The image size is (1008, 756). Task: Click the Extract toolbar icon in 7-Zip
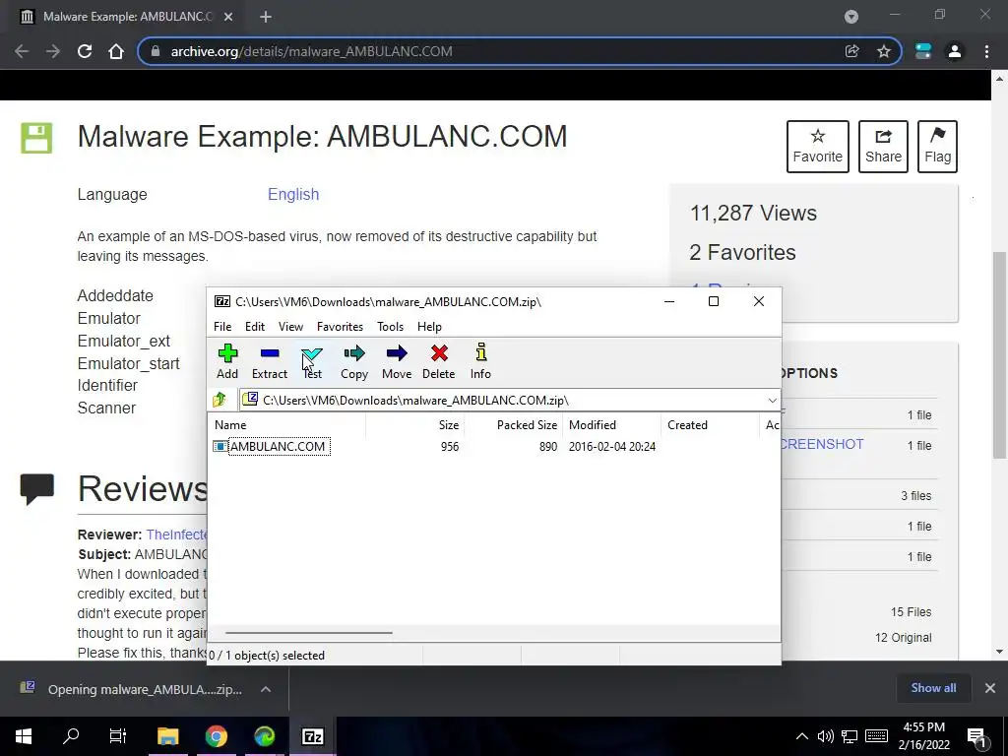[x=270, y=361]
